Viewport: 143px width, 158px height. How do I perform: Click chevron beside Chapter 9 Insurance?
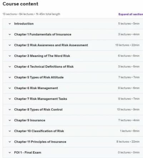[10, 120]
